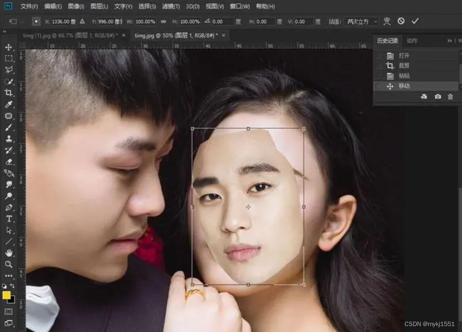Click the transform center reference point
462x332 pixels.
248,207
